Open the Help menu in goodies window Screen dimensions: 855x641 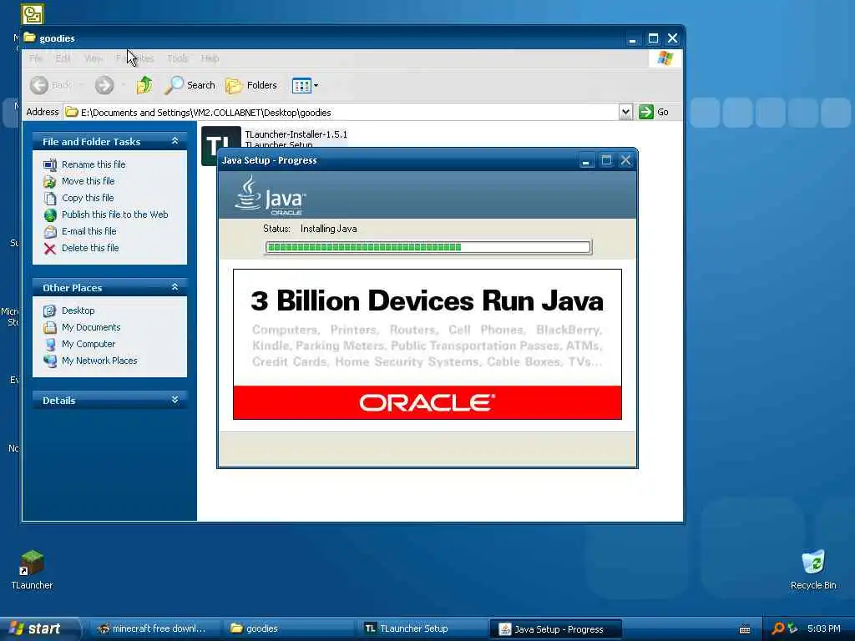pos(210,58)
